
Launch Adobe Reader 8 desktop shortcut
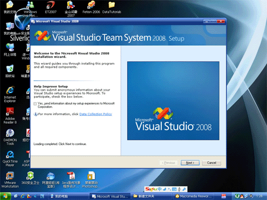(10, 116)
